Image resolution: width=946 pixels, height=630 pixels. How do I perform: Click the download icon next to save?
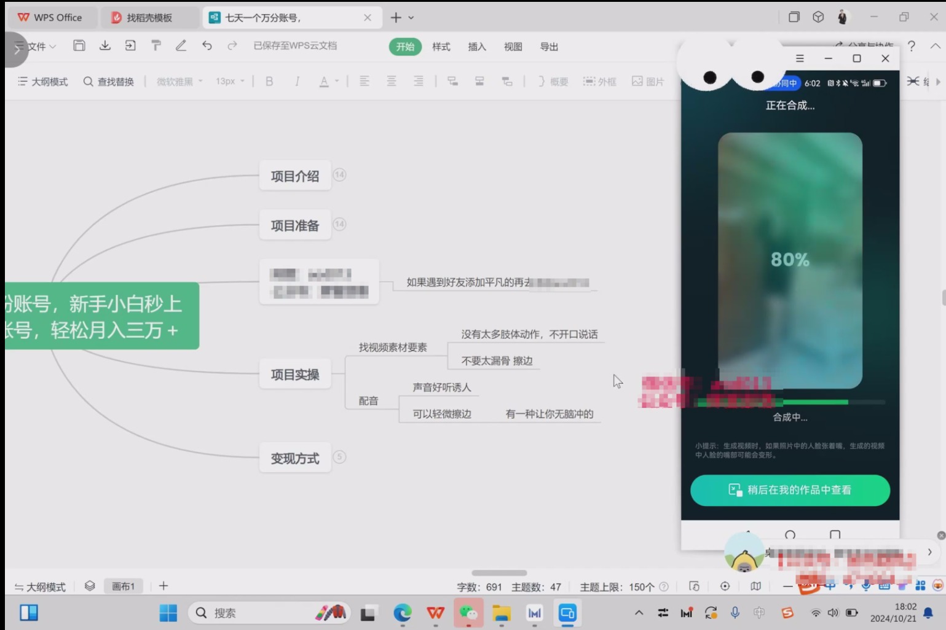105,45
